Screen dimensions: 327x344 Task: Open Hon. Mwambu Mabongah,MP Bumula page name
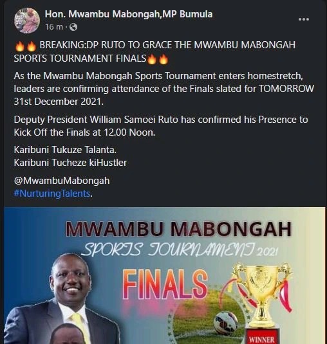(129, 14)
